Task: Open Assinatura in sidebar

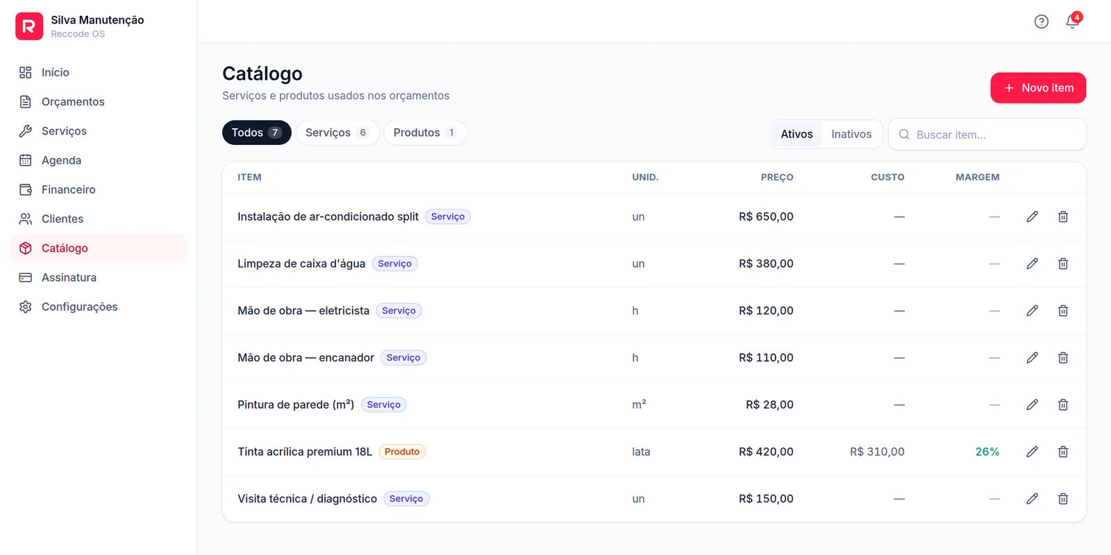Action: [99, 277]
